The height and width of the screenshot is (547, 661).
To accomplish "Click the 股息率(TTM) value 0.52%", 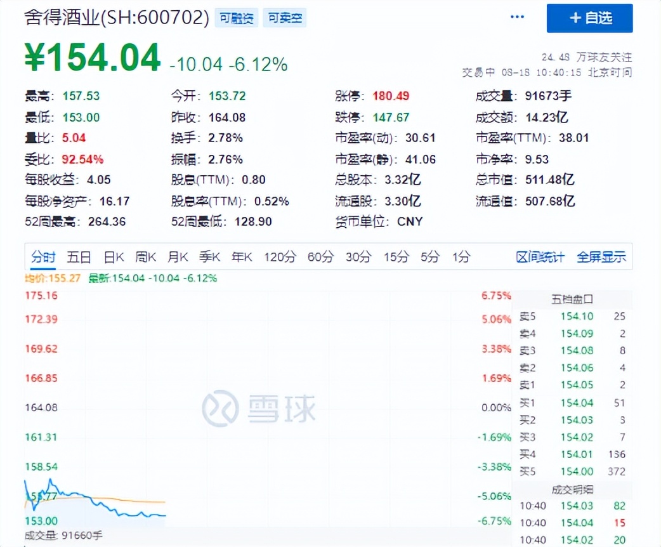I will (272, 201).
